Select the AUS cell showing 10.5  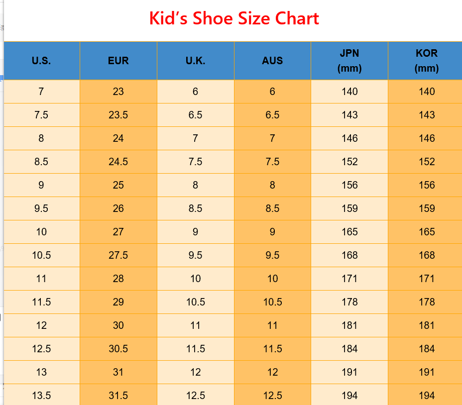coord(272,302)
